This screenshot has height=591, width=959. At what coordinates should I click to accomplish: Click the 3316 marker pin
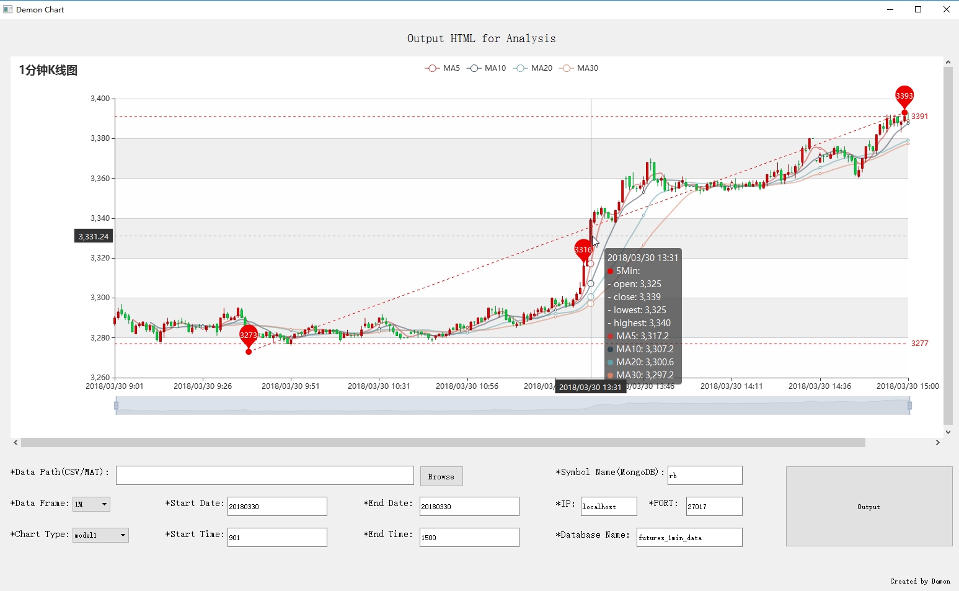(x=583, y=251)
